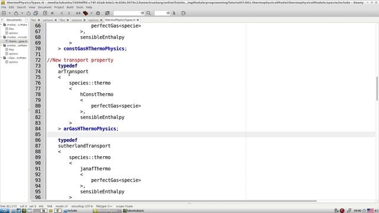Image resolution: width=379 pixels, height=213 pixels.
Task: Close the first files tab
Action: (x=38, y=20)
